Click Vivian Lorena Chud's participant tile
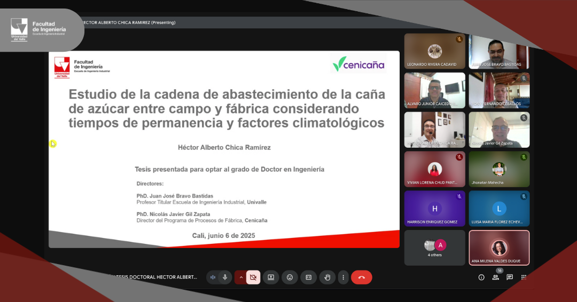This screenshot has width=577, height=302. [434, 169]
